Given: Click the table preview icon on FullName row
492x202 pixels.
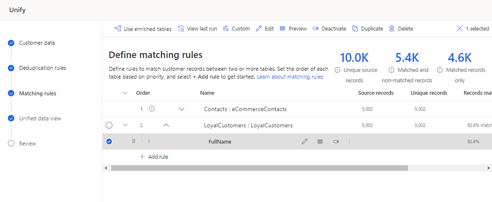Looking at the screenshot, I should click(x=320, y=142).
